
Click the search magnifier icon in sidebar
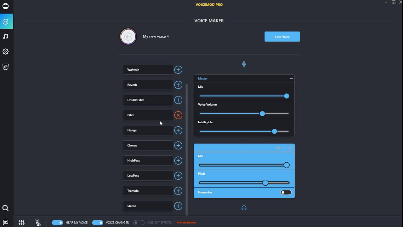pos(5,208)
